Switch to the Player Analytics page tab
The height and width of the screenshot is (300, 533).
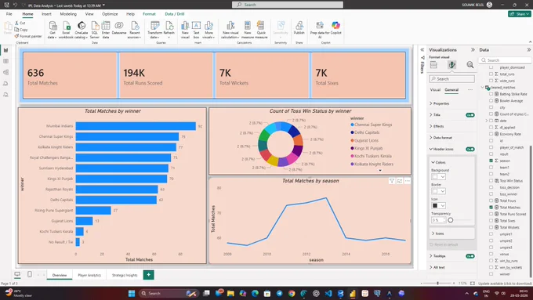89,275
